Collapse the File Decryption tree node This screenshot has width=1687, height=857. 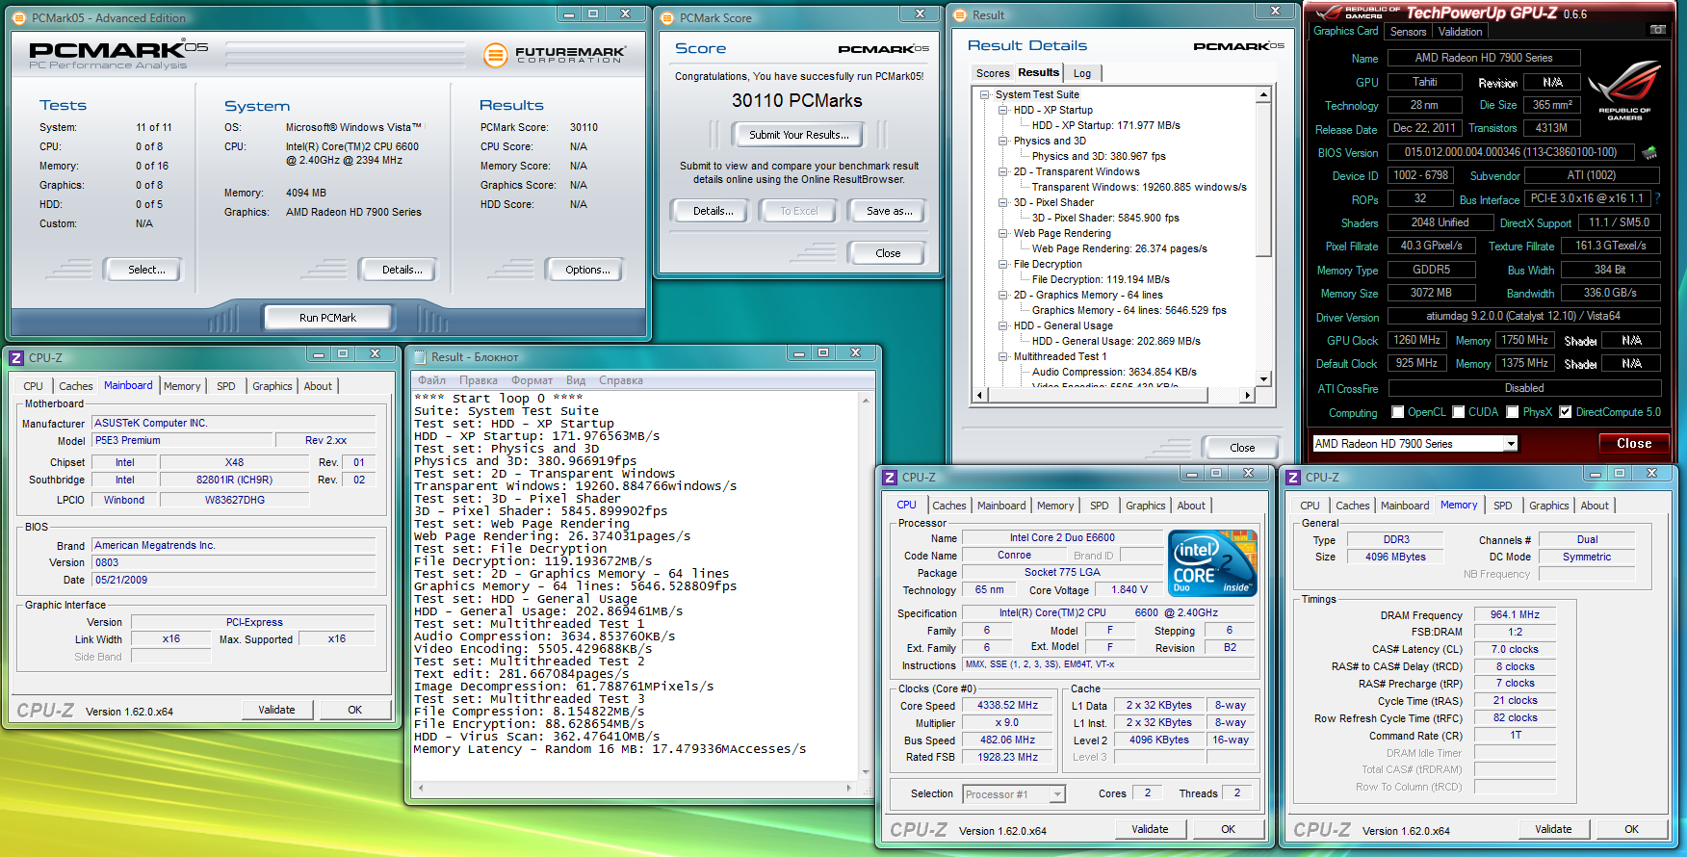[x=1003, y=264]
